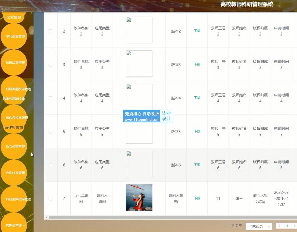This screenshot has height=232, width=297.
Task: Select the 2022-03-20 application time cell
Action: point(281,198)
